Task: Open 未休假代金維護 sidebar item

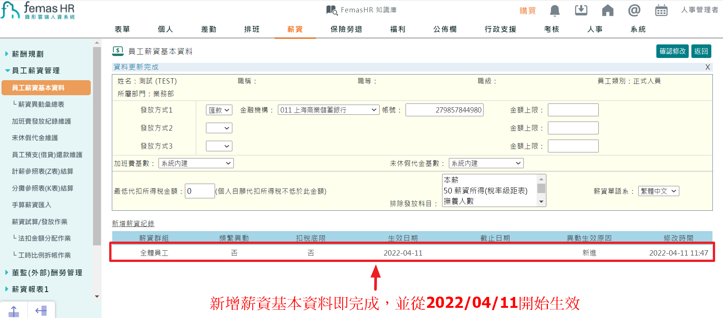Action: (35, 138)
